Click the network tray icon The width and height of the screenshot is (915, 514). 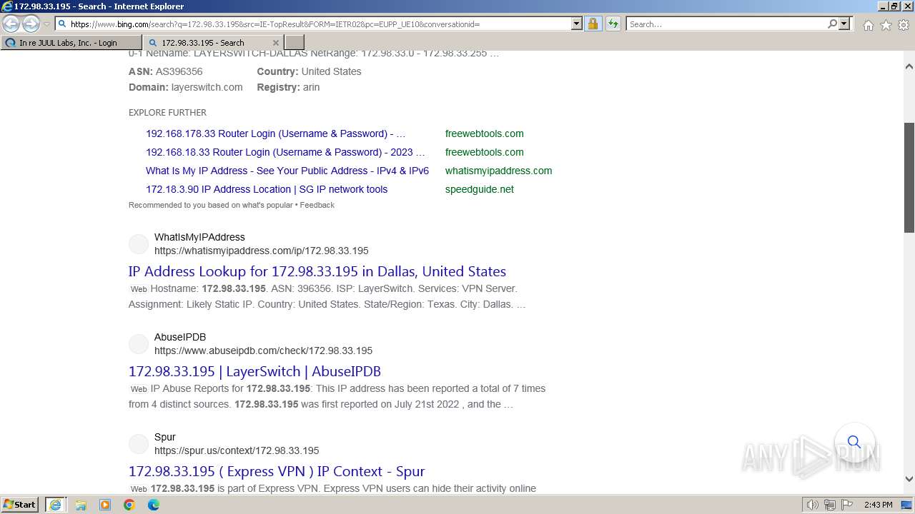pos(830,505)
